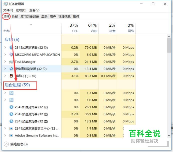Click icon of 26.1 MB 2345加速浏览器 process
The image size is (173, 152).
pos(11,107)
